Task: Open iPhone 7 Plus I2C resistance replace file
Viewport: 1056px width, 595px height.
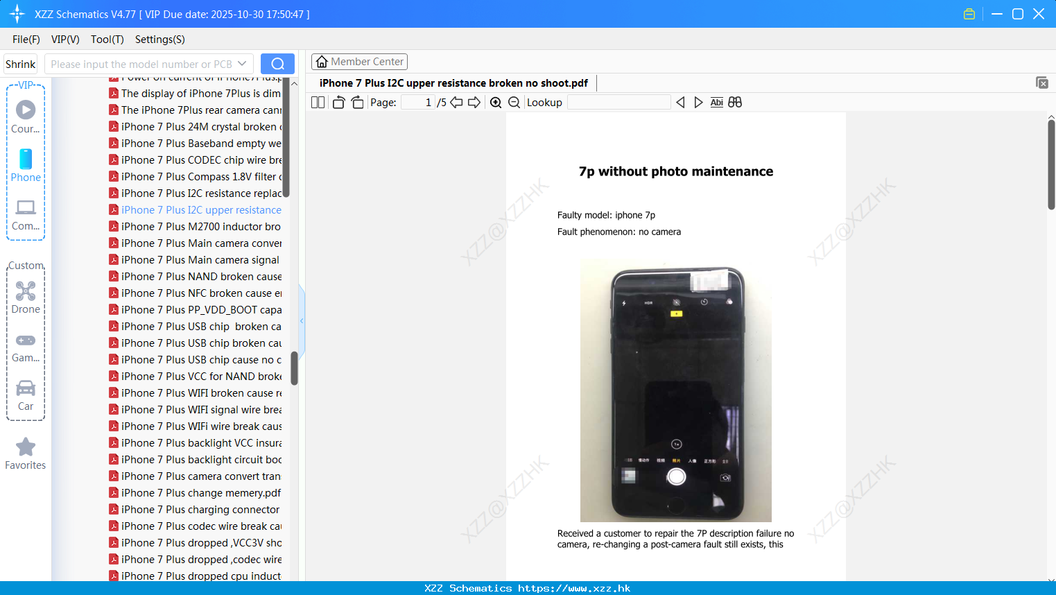Action: coord(196,193)
